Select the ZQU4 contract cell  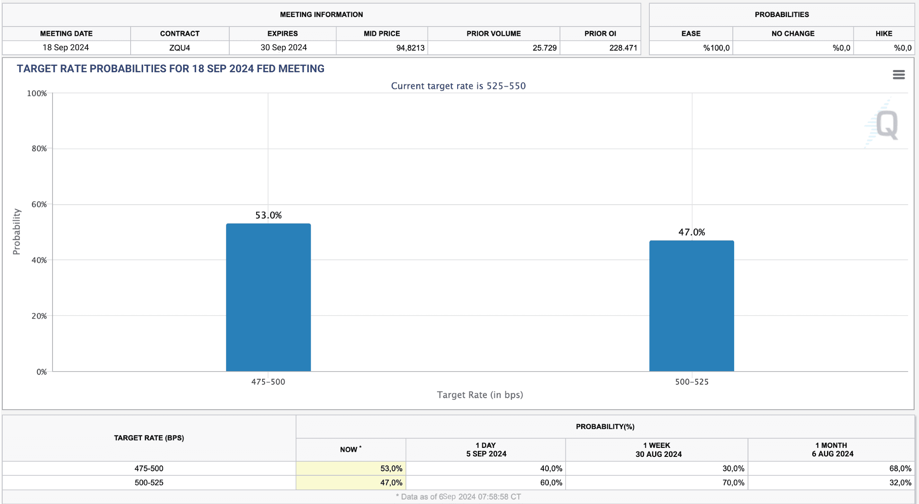coord(179,48)
